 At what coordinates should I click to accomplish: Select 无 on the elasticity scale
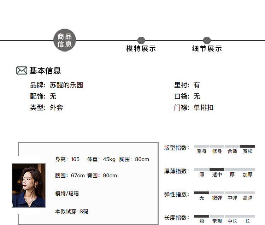[201, 197]
